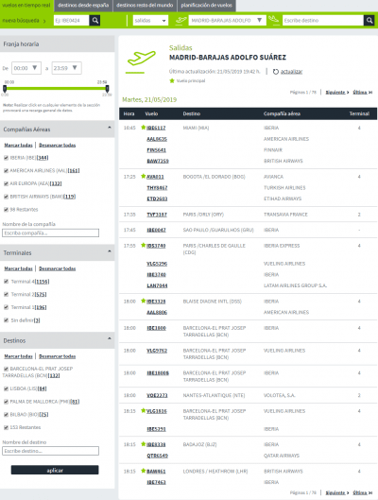Toggle the IBERIA (IBE) airline checkbox
The height and width of the screenshot is (500, 378).
[x=6, y=158]
